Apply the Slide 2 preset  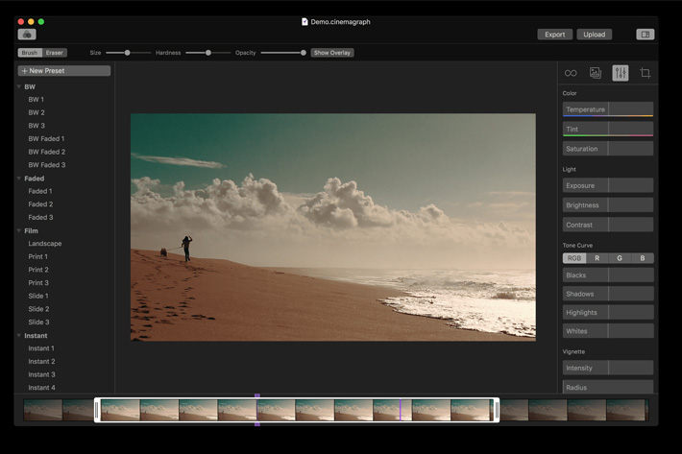coord(38,309)
